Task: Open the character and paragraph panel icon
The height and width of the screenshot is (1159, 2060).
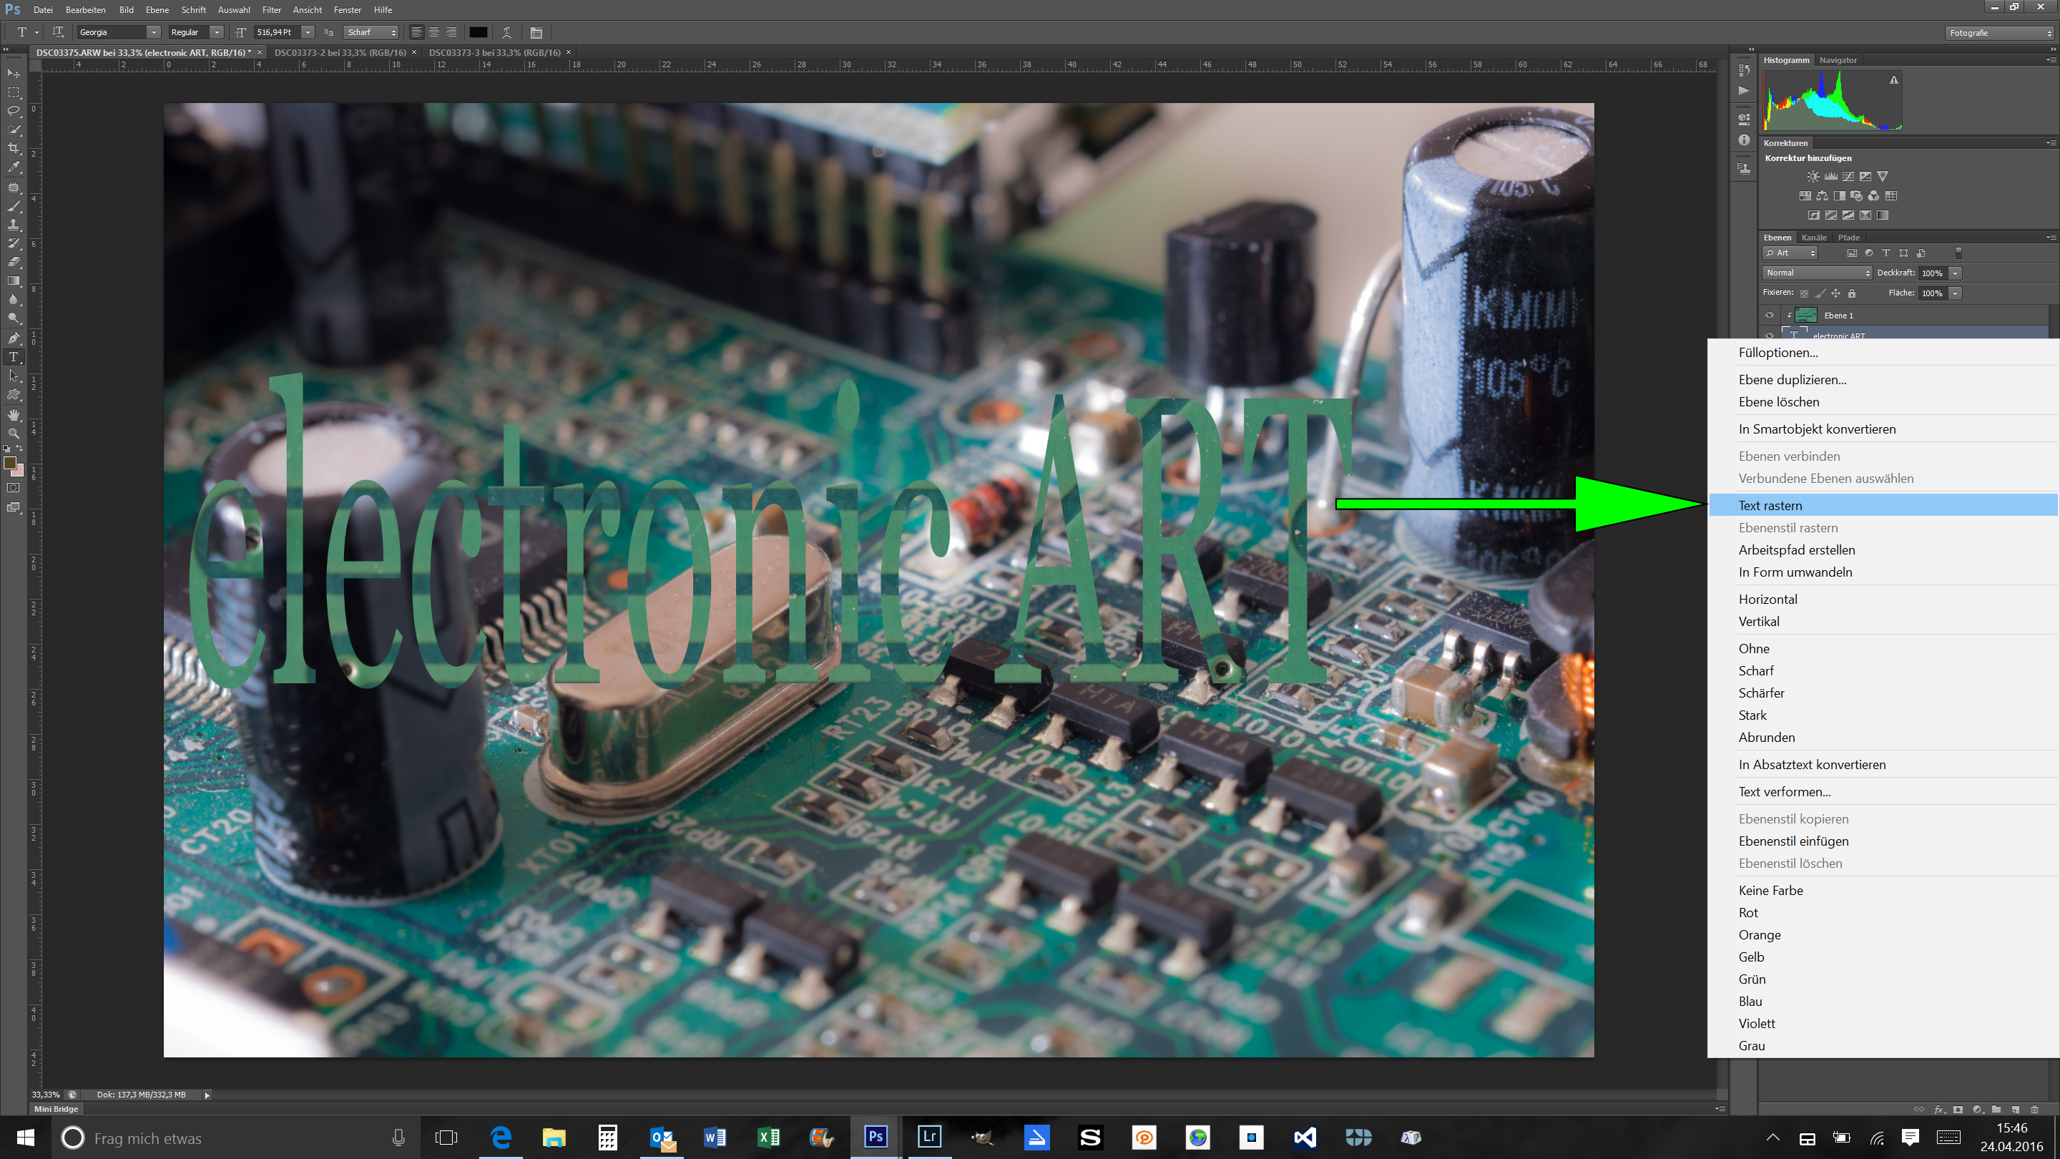Action: [536, 33]
